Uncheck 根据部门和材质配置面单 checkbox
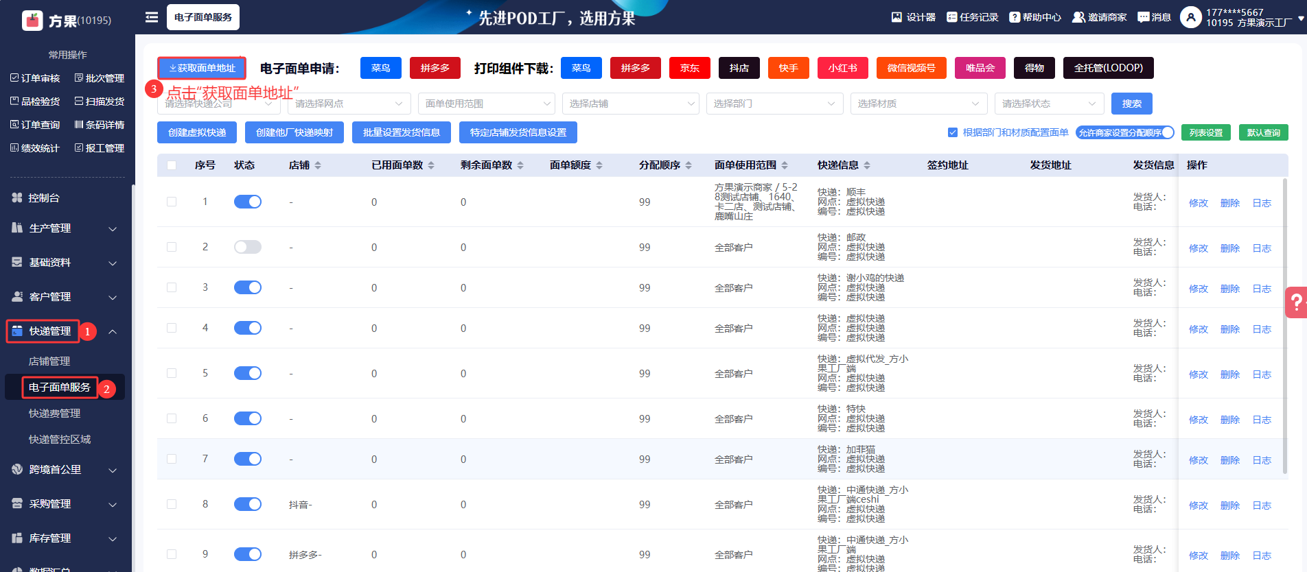The image size is (1307, 572). click(953, 132)
